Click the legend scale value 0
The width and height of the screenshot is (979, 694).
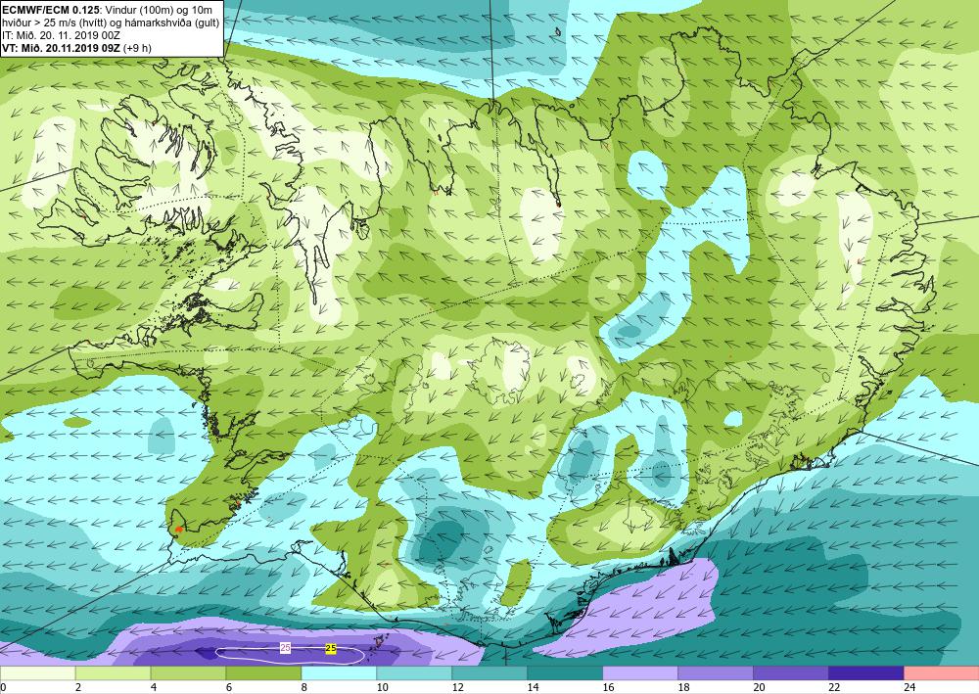pyautogui.click(x=3, y=687)
